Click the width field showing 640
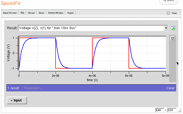Screen dimensions: 183x114 (x=159, y=110)
